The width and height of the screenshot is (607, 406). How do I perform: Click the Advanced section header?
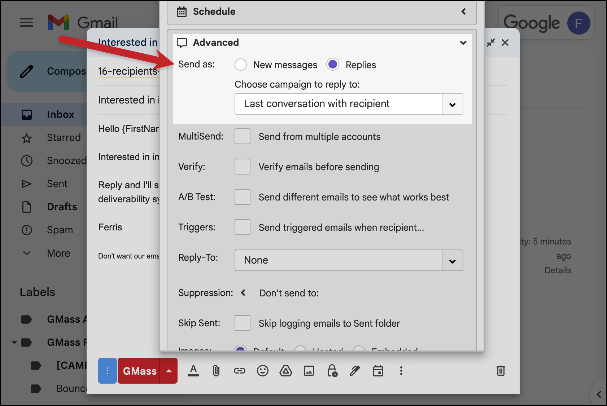tap(322, 43)
